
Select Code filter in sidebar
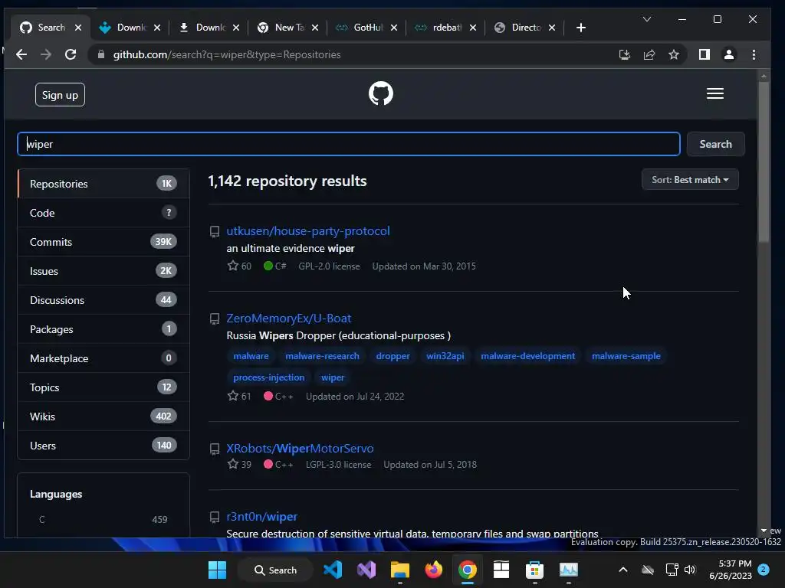(103, 213)
